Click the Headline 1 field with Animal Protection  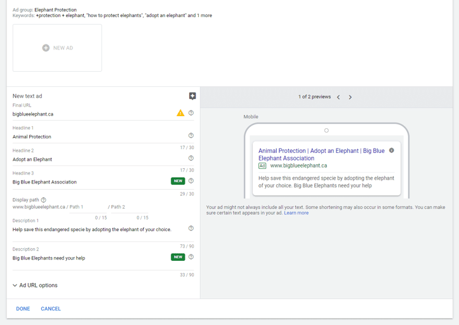point(95,136)
